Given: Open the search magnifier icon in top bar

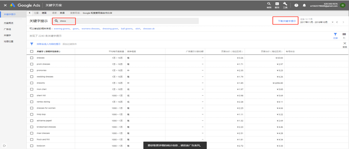Looking at the screenshot, I should point(269,4).
